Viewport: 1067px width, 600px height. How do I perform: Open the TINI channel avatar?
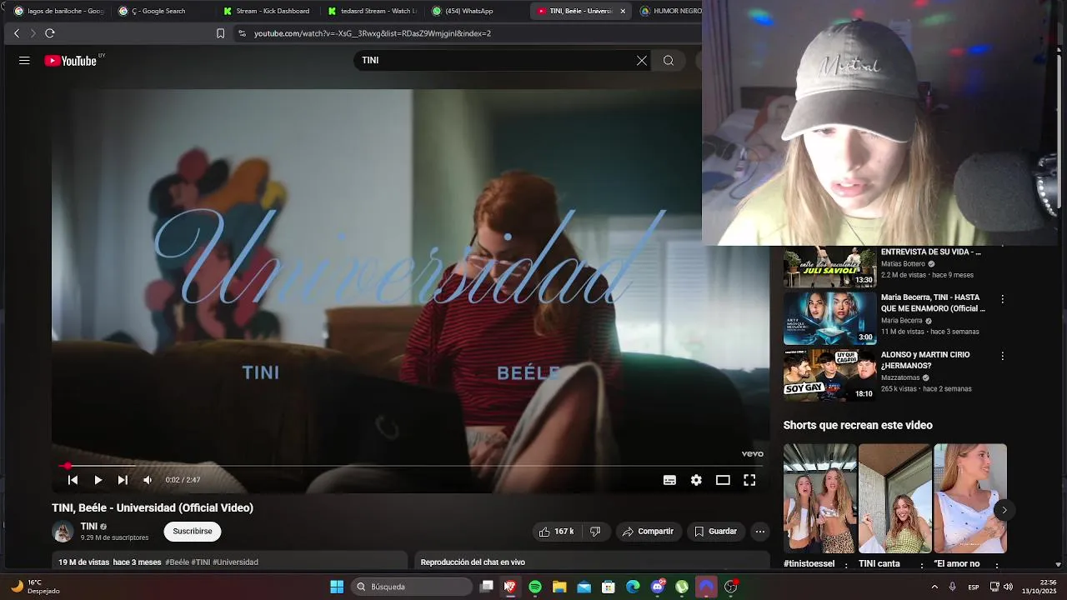[63, 532]
